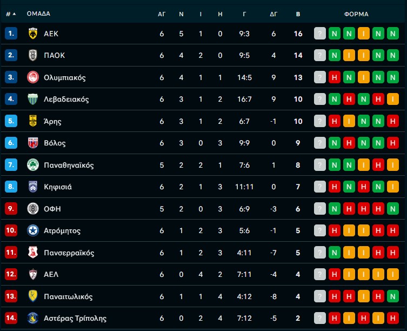The height and width of the screenshot is (331, 407).
Task: Click the Λεβαδειακός team crest
Action: tap(33, 99)
